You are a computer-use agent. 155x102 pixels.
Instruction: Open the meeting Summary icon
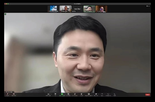[x=68, y=94]
